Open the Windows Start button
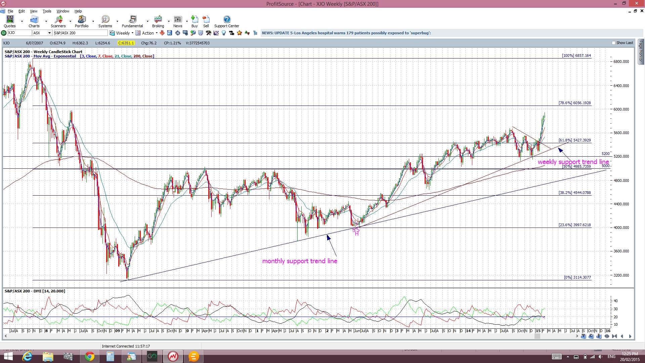This screenshot has height=363, width=645. coord(8,356)
